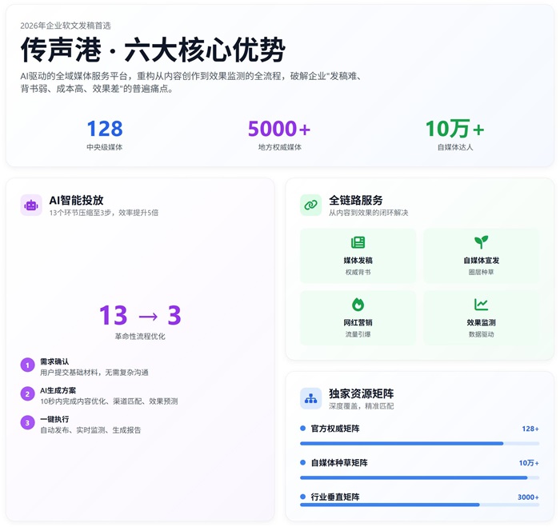
Task: Click the blue hierarchy icon beside 独家资源矩阵
Action: tap(310, 398)
